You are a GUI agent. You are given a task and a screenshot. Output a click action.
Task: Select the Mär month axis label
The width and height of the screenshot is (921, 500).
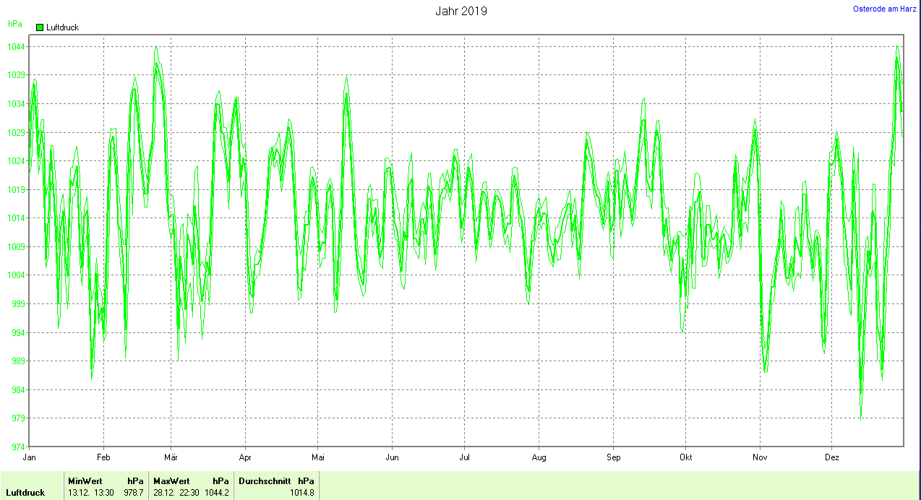point(171,457)
